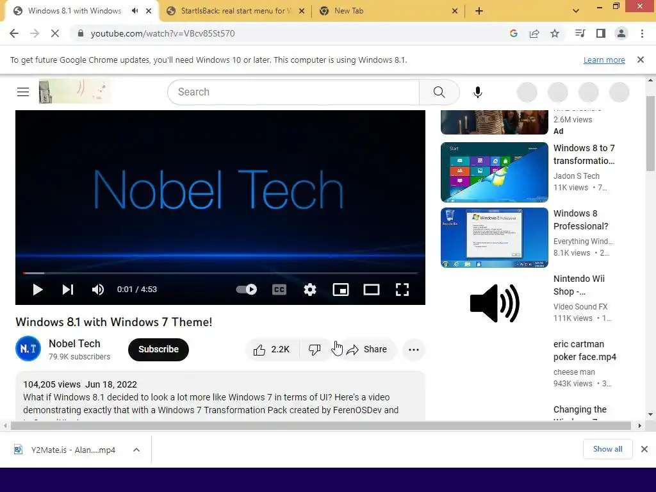Open more actions three-dot menu
656x492 pixels.
coord(414,350)
